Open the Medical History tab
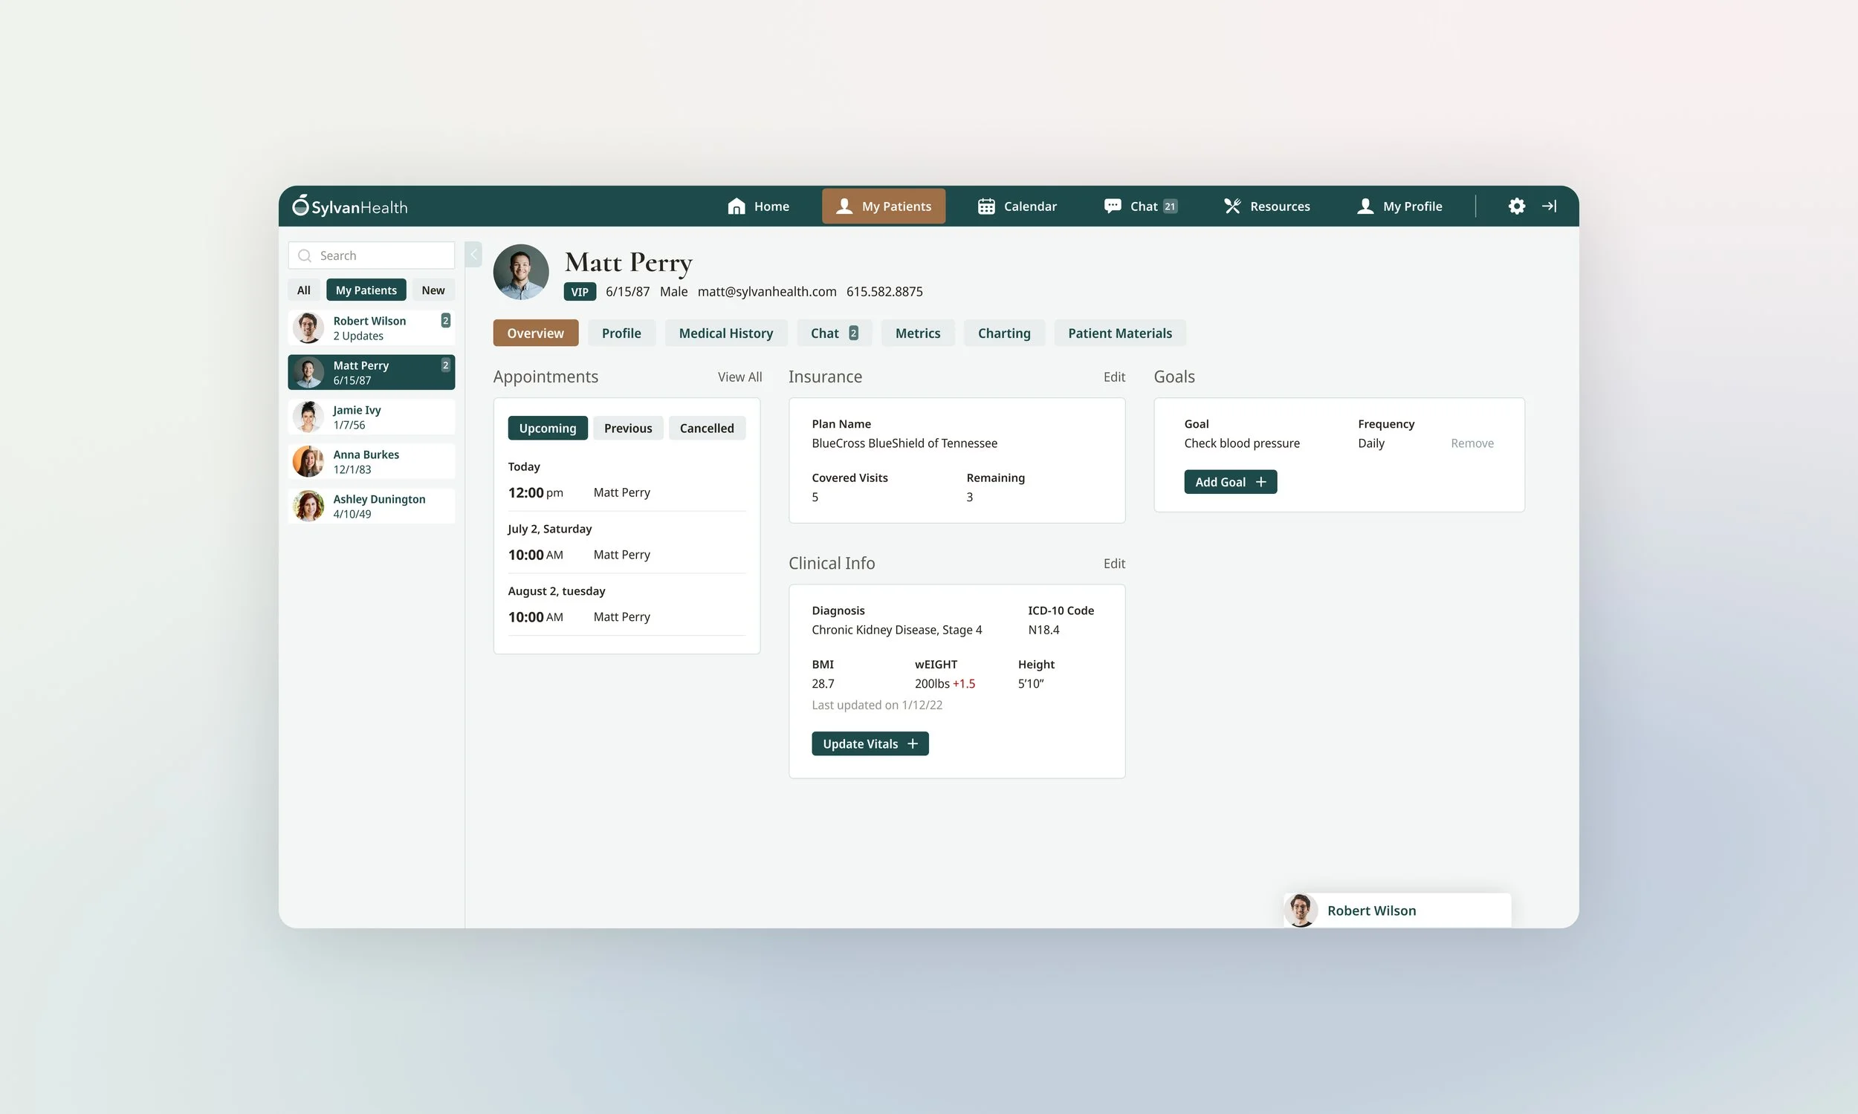This screenshot has width=1858, height=1114. (x=725, y=333)
